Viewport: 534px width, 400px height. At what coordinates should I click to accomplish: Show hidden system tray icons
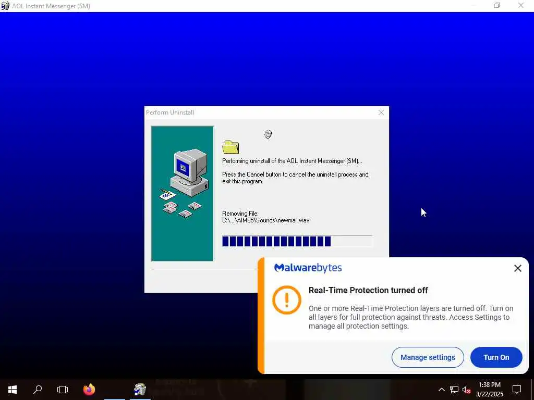pyautogui.click(x=441, y=390)
